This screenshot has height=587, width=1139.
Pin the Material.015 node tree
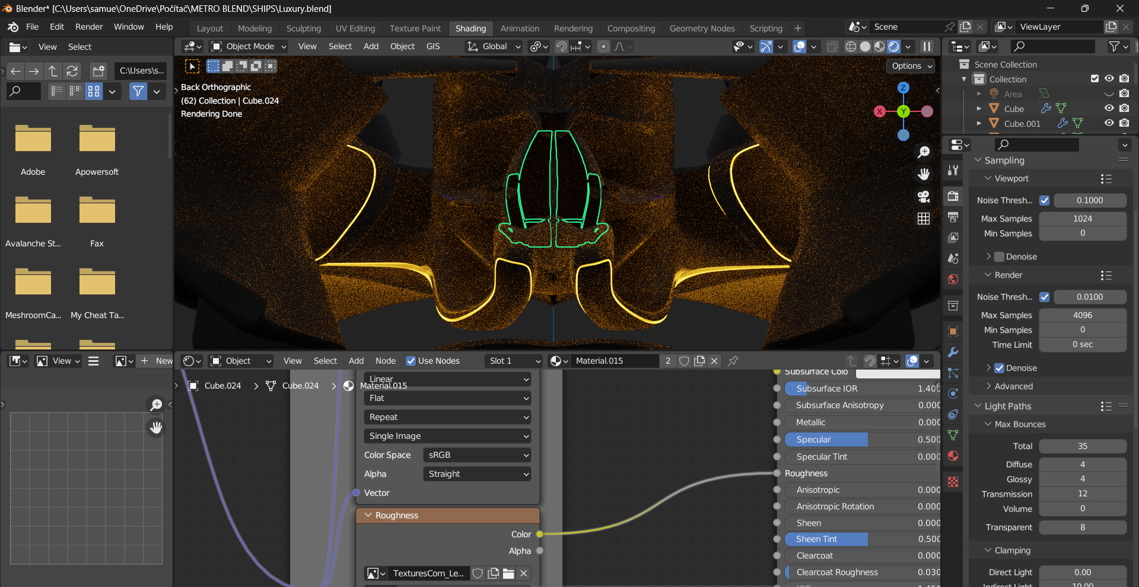733,361
